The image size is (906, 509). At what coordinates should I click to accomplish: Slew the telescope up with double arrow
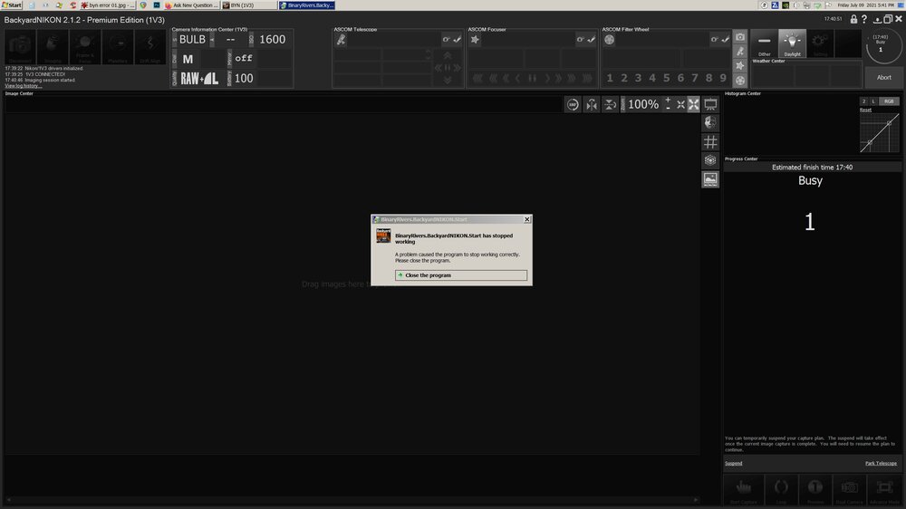448,56
